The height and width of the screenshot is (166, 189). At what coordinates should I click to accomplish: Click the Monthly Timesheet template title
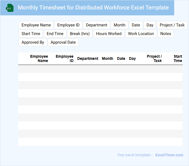point(93,8)
